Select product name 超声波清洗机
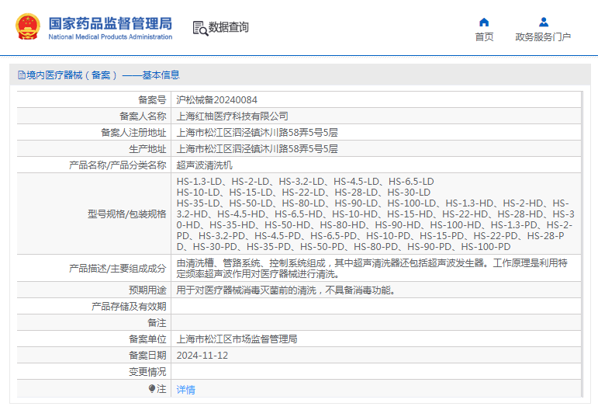 point(205,165)
